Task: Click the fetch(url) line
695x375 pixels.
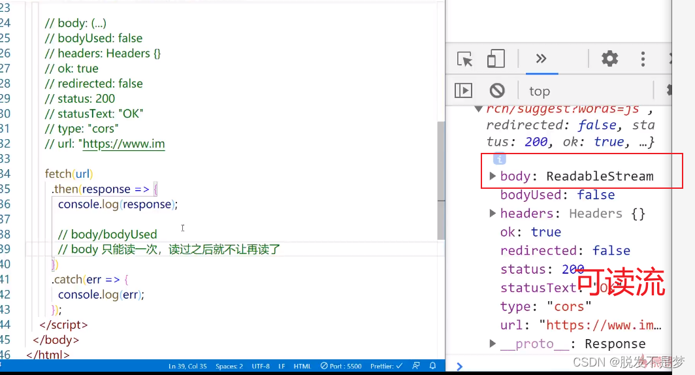Action: (x=69, y=174)
